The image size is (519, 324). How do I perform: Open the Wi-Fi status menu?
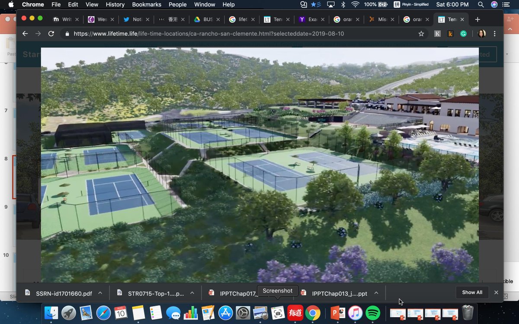356,4
